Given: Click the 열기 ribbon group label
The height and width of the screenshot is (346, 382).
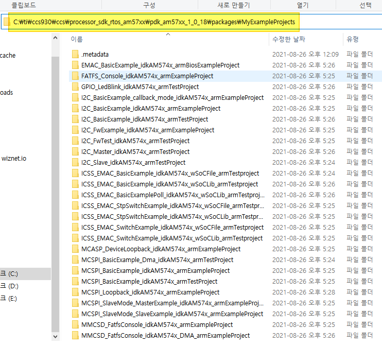Looking at the screenshot, I should [x=303, y=5].
